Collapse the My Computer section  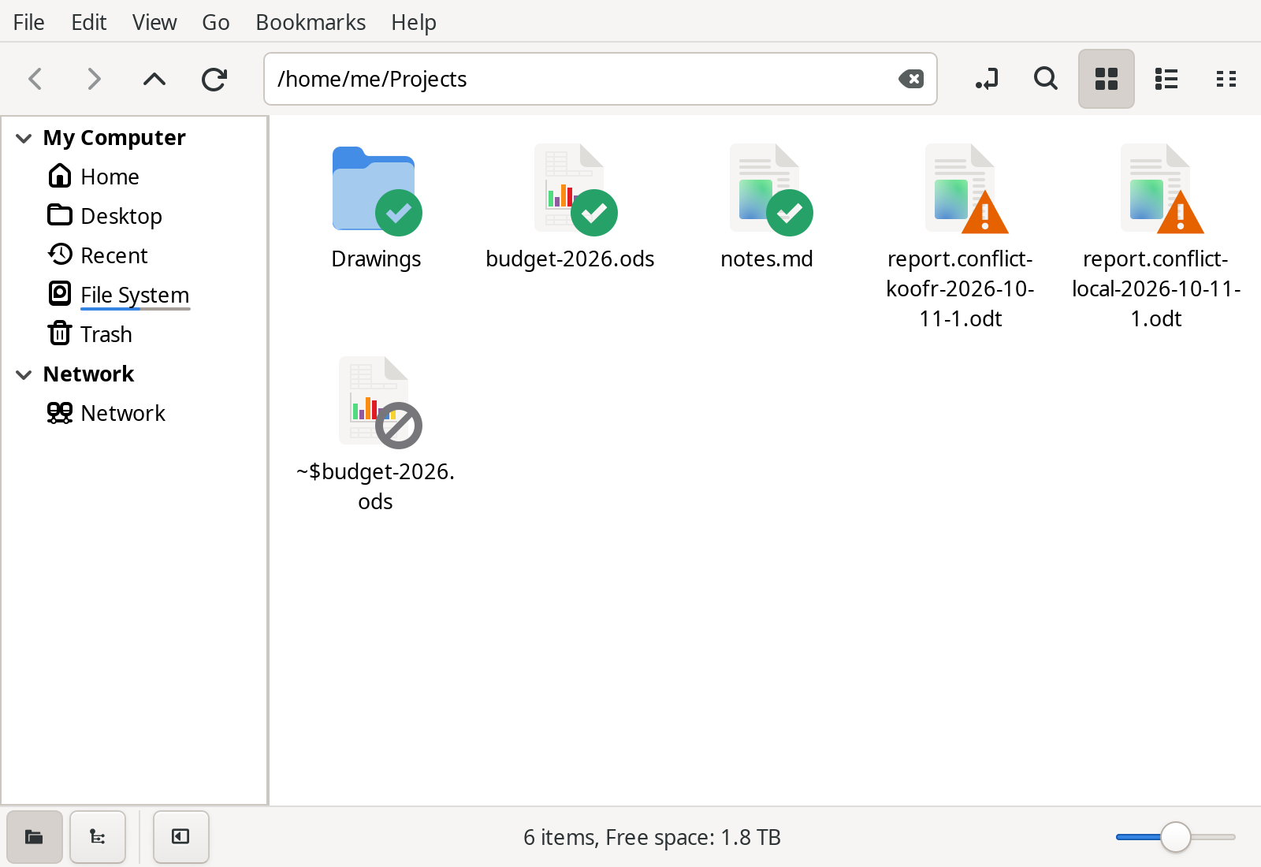pyautogui.click(x=24, y=138)
